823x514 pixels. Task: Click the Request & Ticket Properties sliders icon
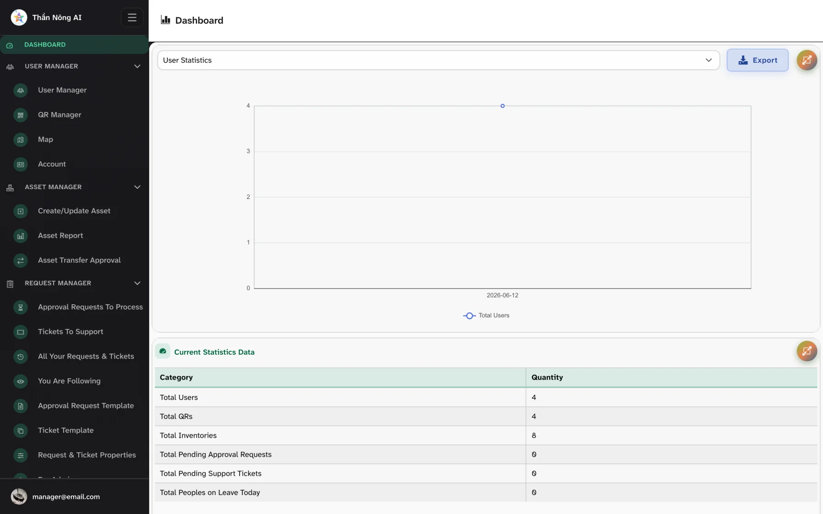(x=21, y=456)
